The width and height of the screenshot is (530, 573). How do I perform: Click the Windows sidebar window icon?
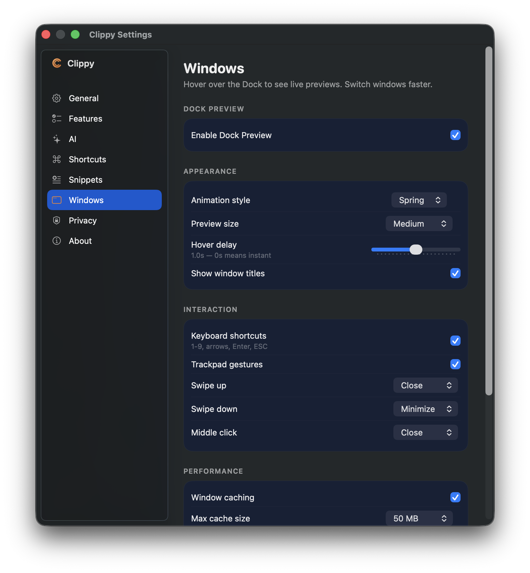point(57,200)
